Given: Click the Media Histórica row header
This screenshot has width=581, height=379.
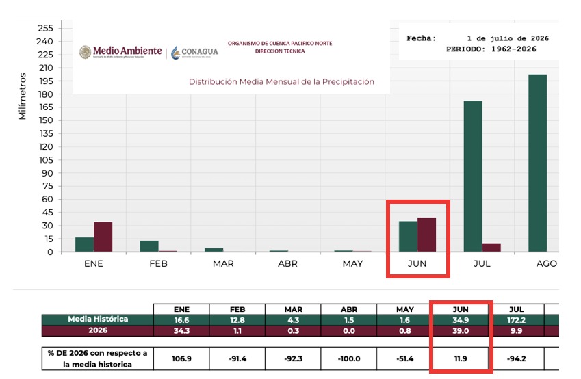Looking at the screenshot, I should coord(98,319).
